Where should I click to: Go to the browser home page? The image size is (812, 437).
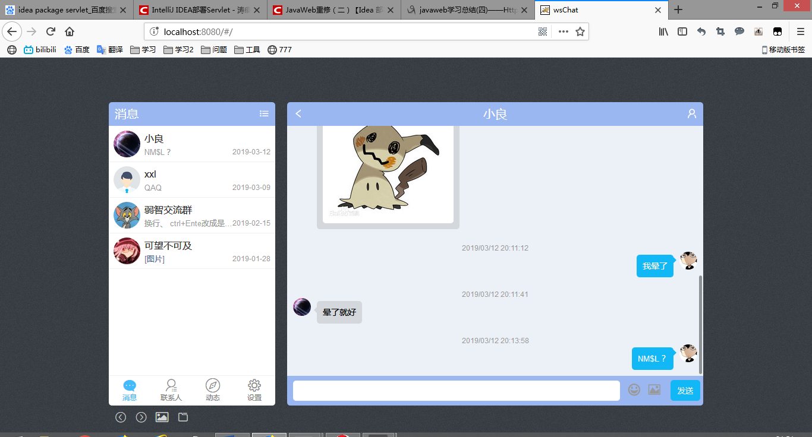coord(70,31)
